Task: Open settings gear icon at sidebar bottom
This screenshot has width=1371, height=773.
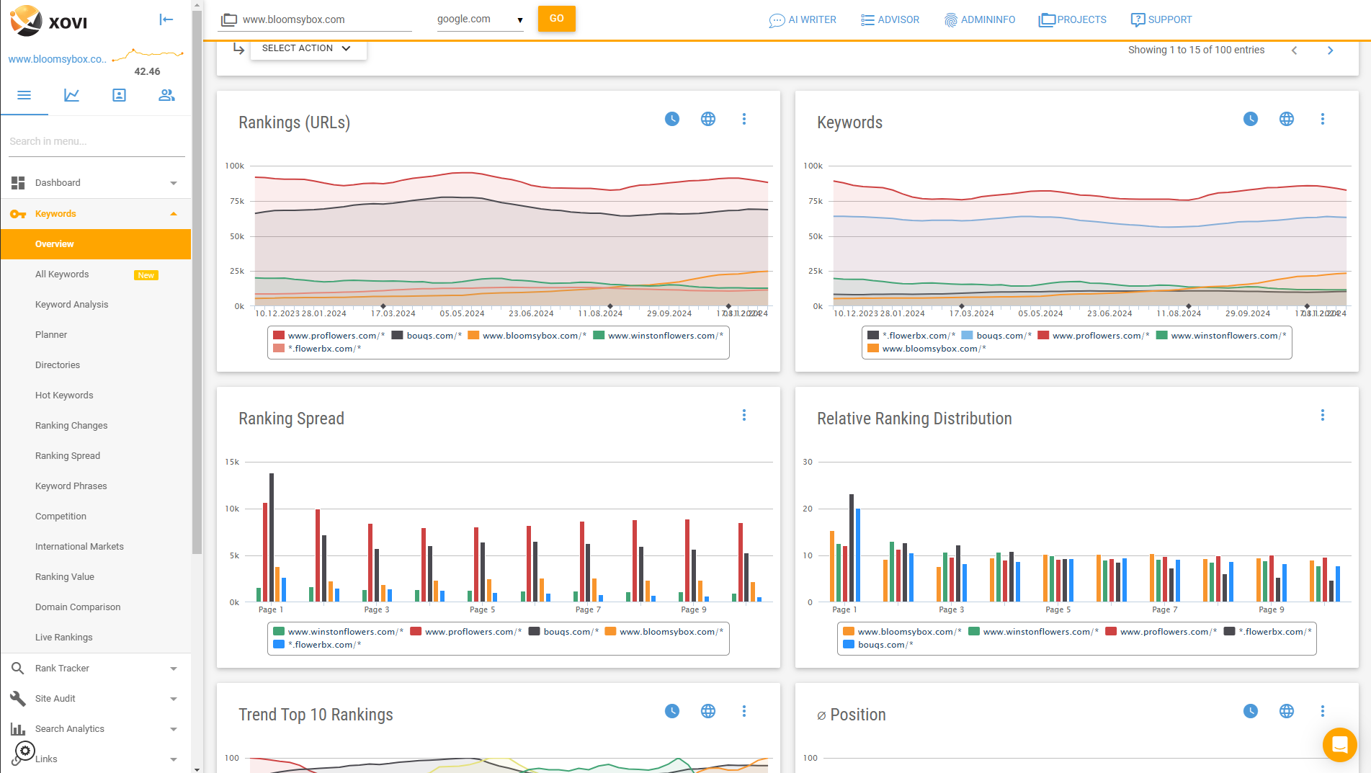Action: (x=25, y=751)
